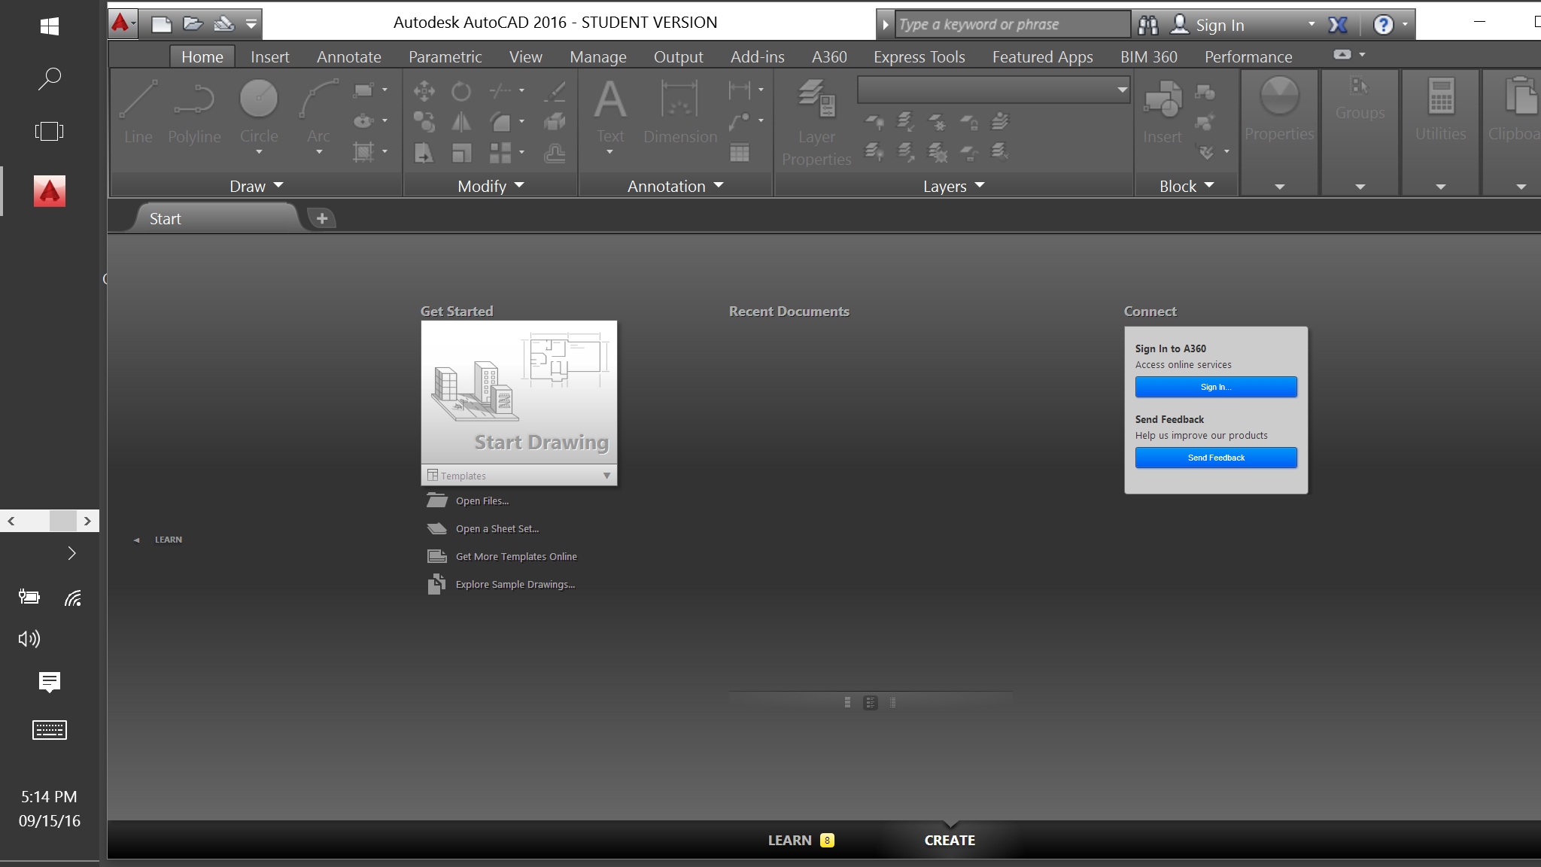1541x867 pixels.
Task: Click the Autodesk Exchange X icon
Action: click(1338, 25)
